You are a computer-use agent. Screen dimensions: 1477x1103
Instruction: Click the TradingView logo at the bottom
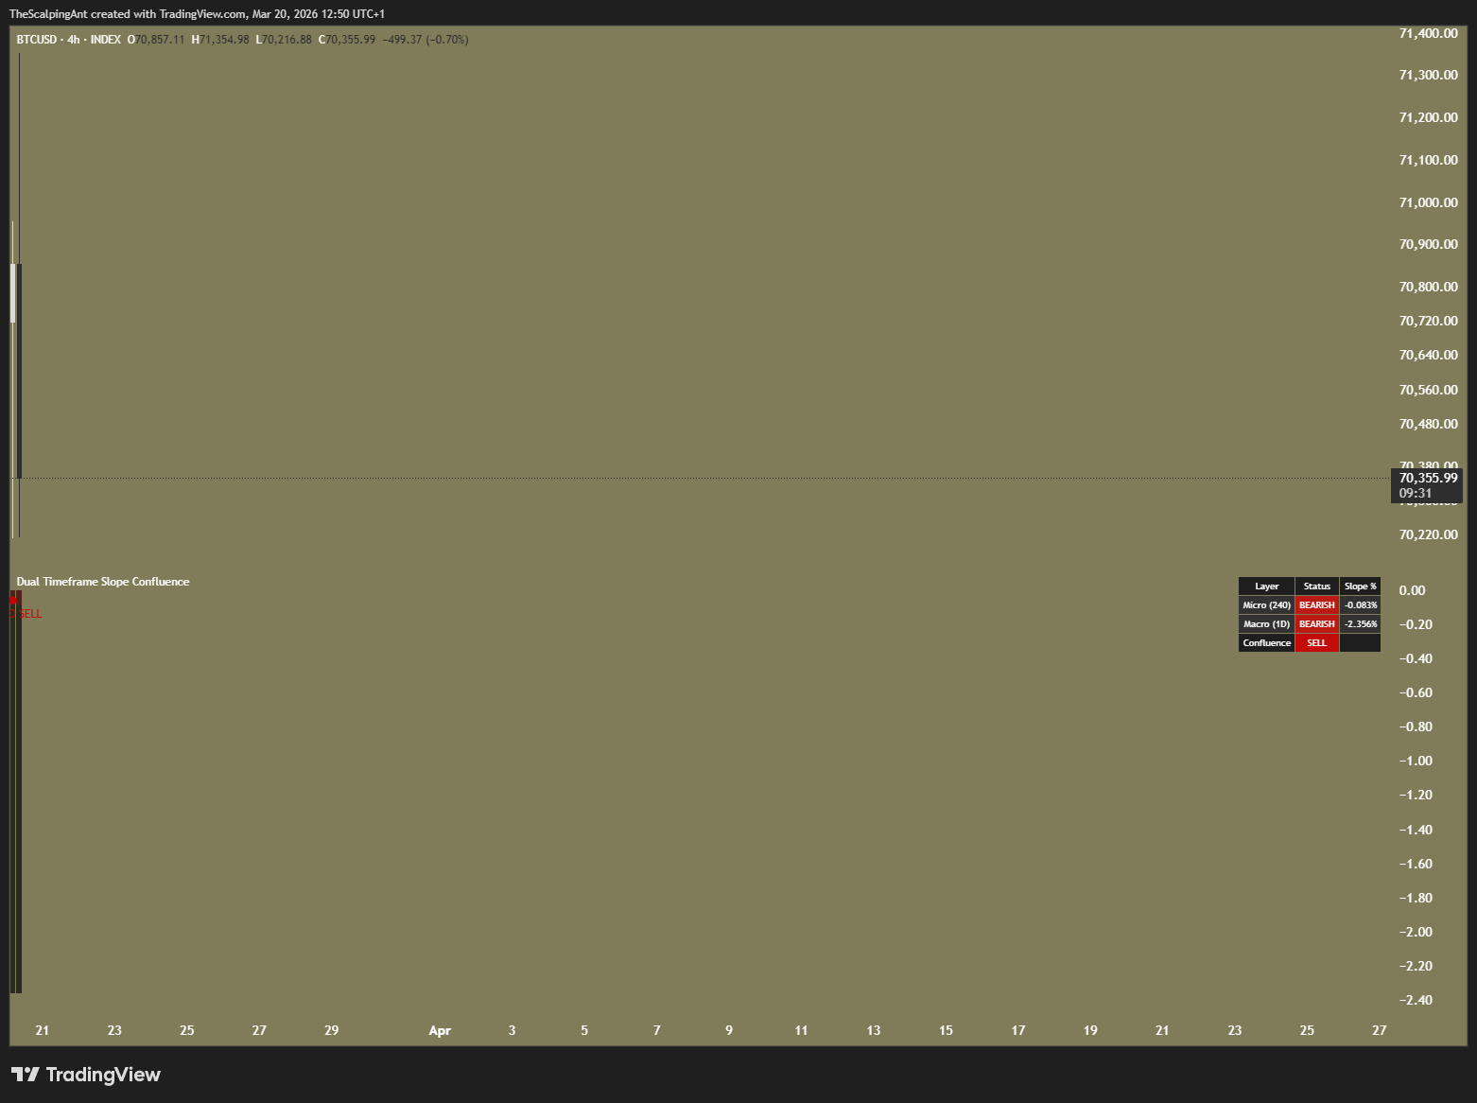[x=86, y=1075]
